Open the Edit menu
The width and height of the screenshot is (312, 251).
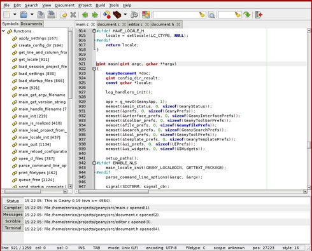(17, 5)
